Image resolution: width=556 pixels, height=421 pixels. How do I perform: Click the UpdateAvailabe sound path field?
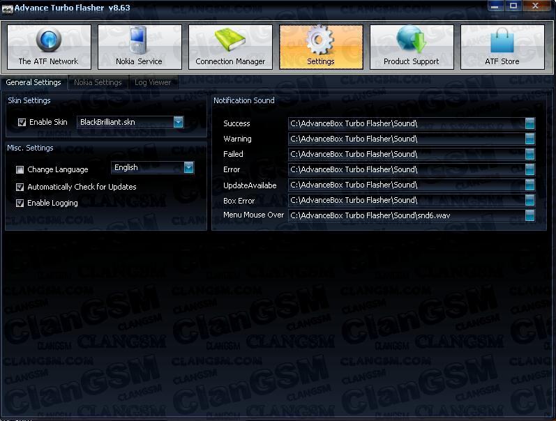coord(407,185)
